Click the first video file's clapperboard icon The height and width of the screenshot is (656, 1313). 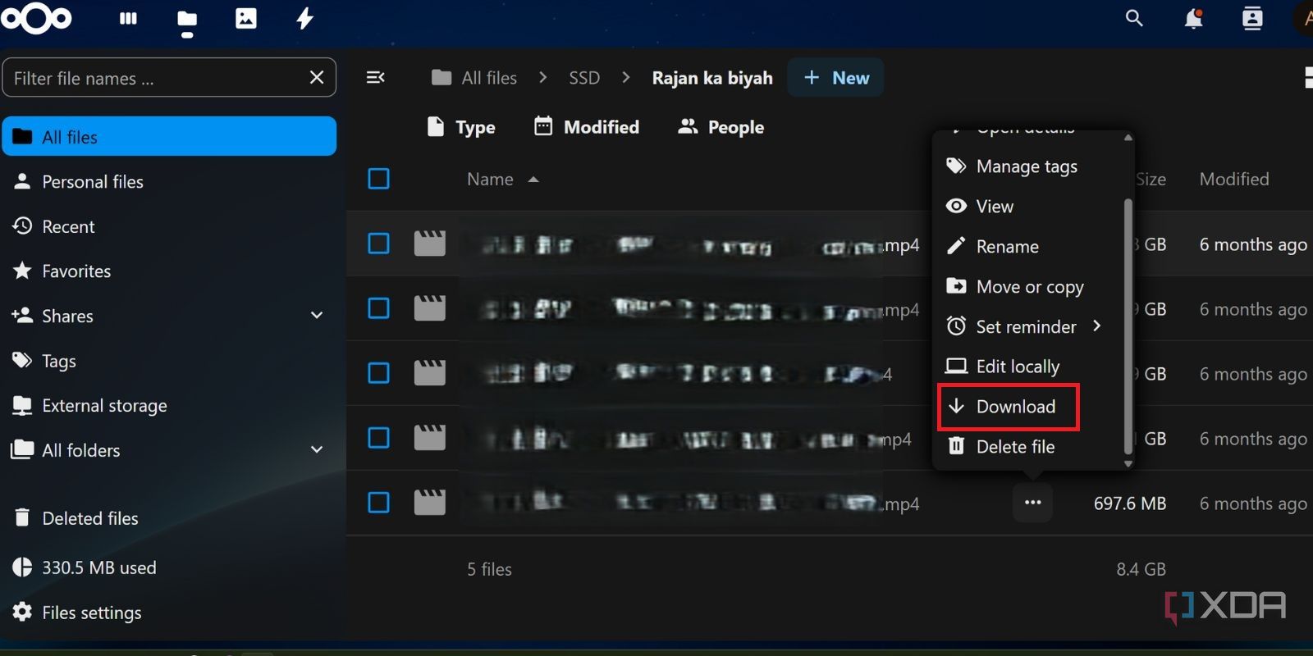430,244
